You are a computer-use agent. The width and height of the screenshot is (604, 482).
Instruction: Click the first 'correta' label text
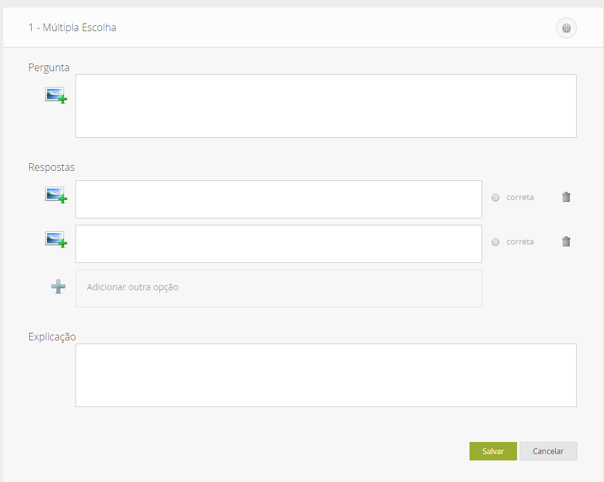[520, 197]
